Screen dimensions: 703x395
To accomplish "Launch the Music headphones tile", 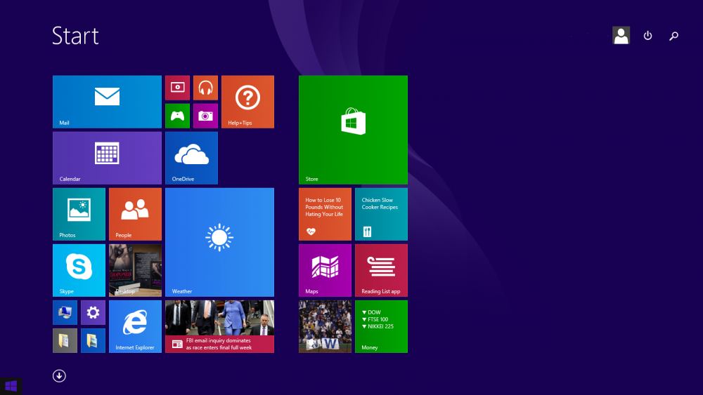I will pos(205,88).
